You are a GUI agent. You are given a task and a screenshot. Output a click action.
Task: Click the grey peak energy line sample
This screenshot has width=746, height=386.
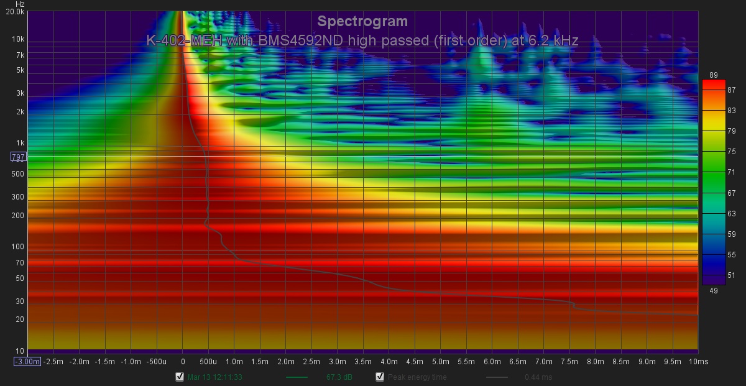(496, 377)
